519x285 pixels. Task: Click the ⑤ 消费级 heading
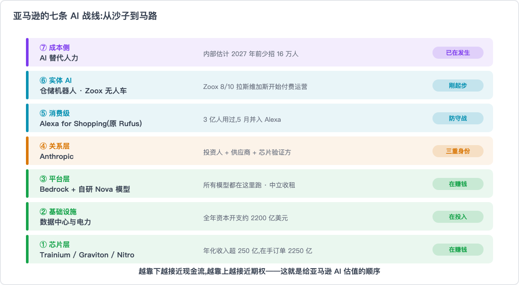coord(54,113)
